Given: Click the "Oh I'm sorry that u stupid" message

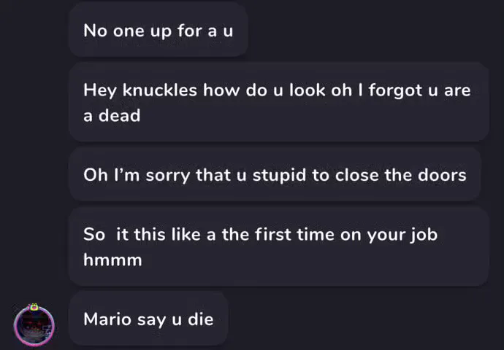Looking at the screenshot, I should pyautogui.click(x=275, y=175).
